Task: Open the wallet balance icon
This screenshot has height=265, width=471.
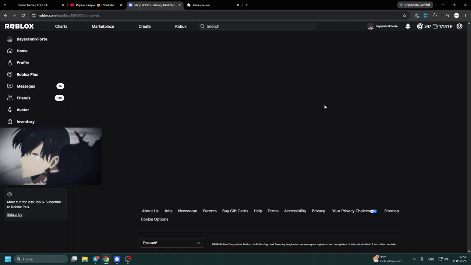Action: [x=435, y=26]
